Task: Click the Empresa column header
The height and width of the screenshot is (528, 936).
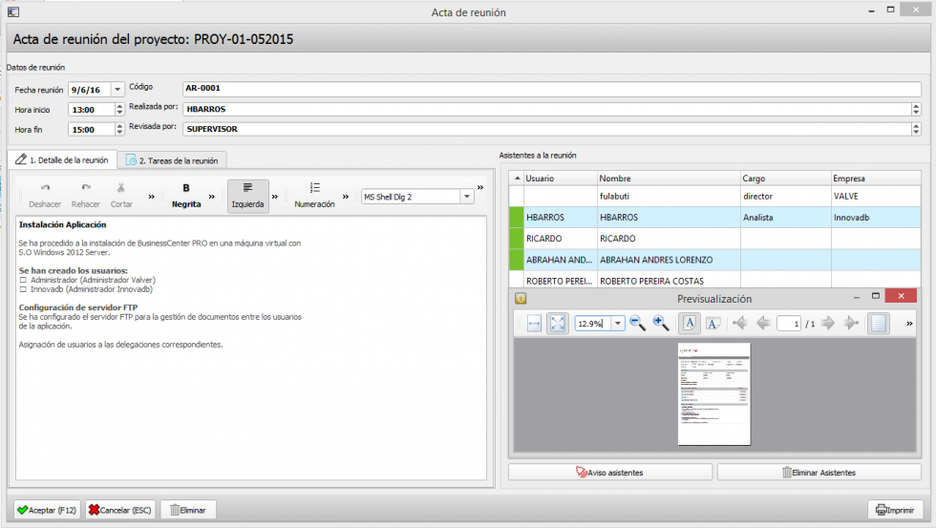Action: click(876, 179)
